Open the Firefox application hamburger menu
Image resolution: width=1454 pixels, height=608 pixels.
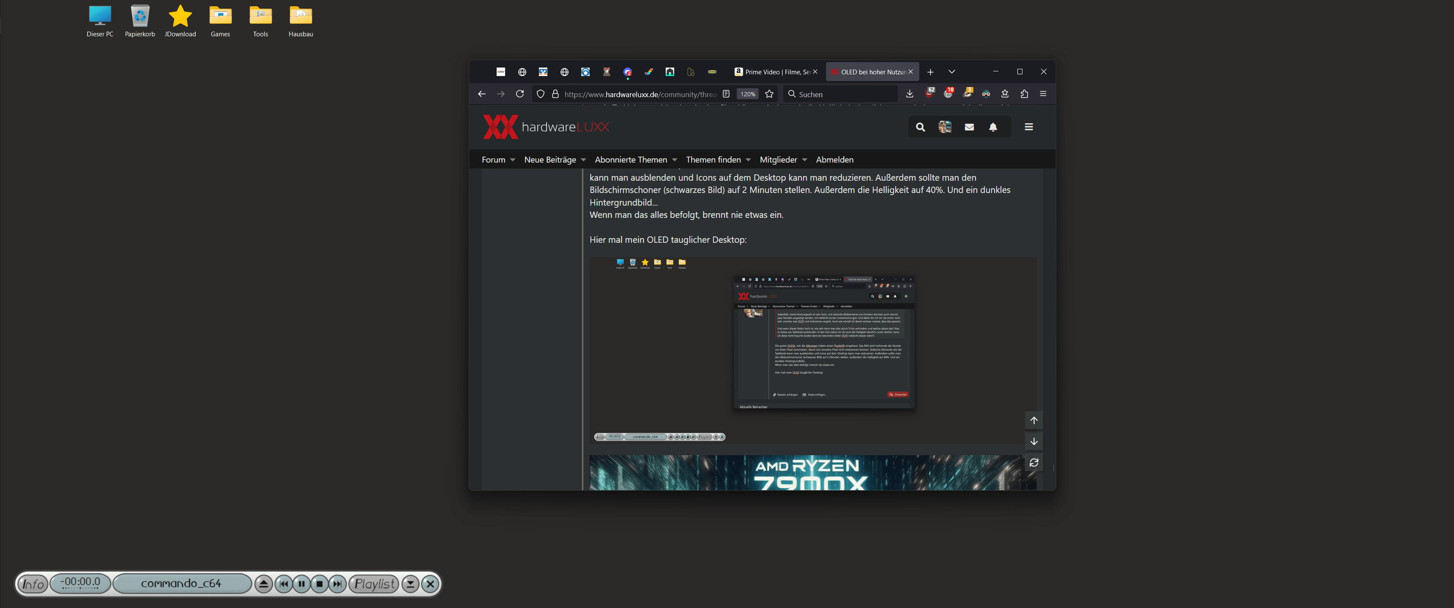pos(1044,94)
